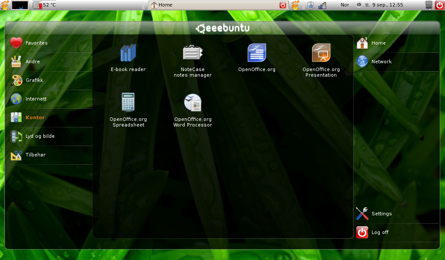445x260 pixels.
Task: Open the OpenOffice.org blue document icon
Action: pyautogui.click(x=257, y=53)
